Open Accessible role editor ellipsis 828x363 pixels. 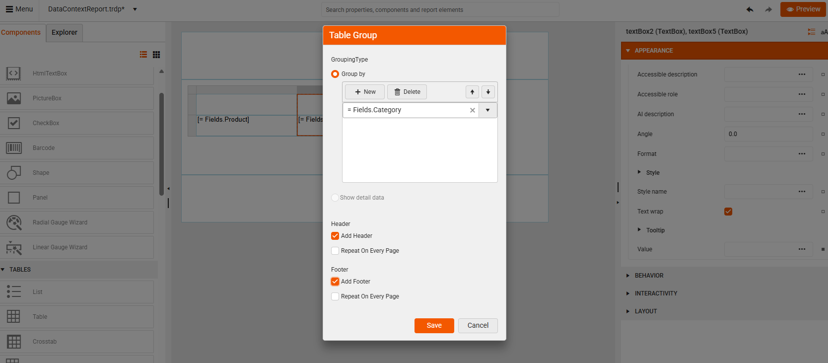click(x=802, y=94)
